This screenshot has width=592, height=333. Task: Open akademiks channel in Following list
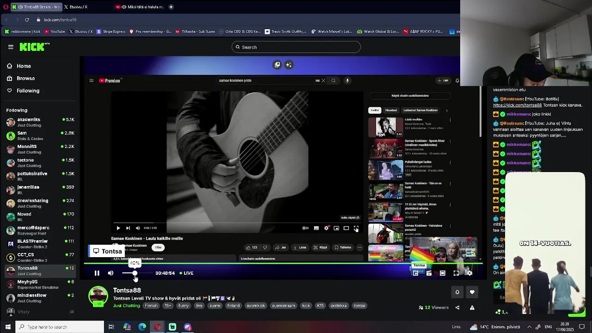pyautogui.click(x=41, y=122)
